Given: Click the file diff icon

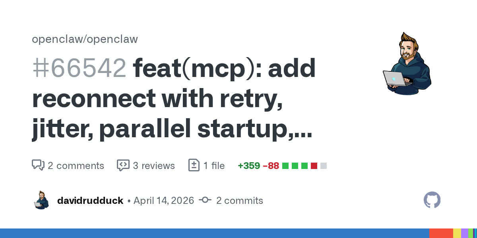Looking at the screenshot, I should pos(194,165).
